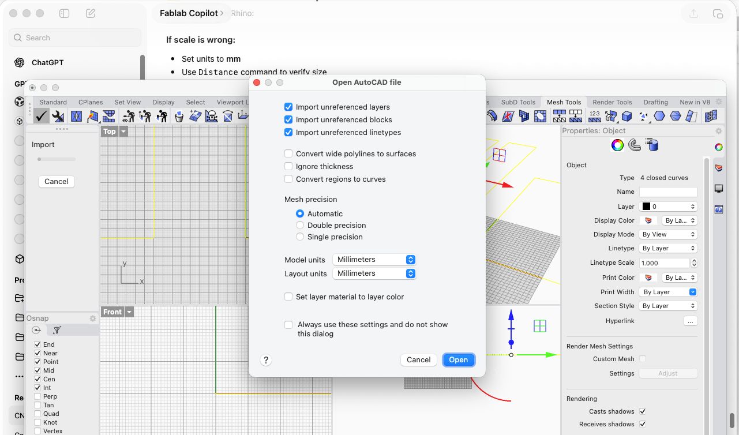Open the Layer dropdown in Properties

668,207
